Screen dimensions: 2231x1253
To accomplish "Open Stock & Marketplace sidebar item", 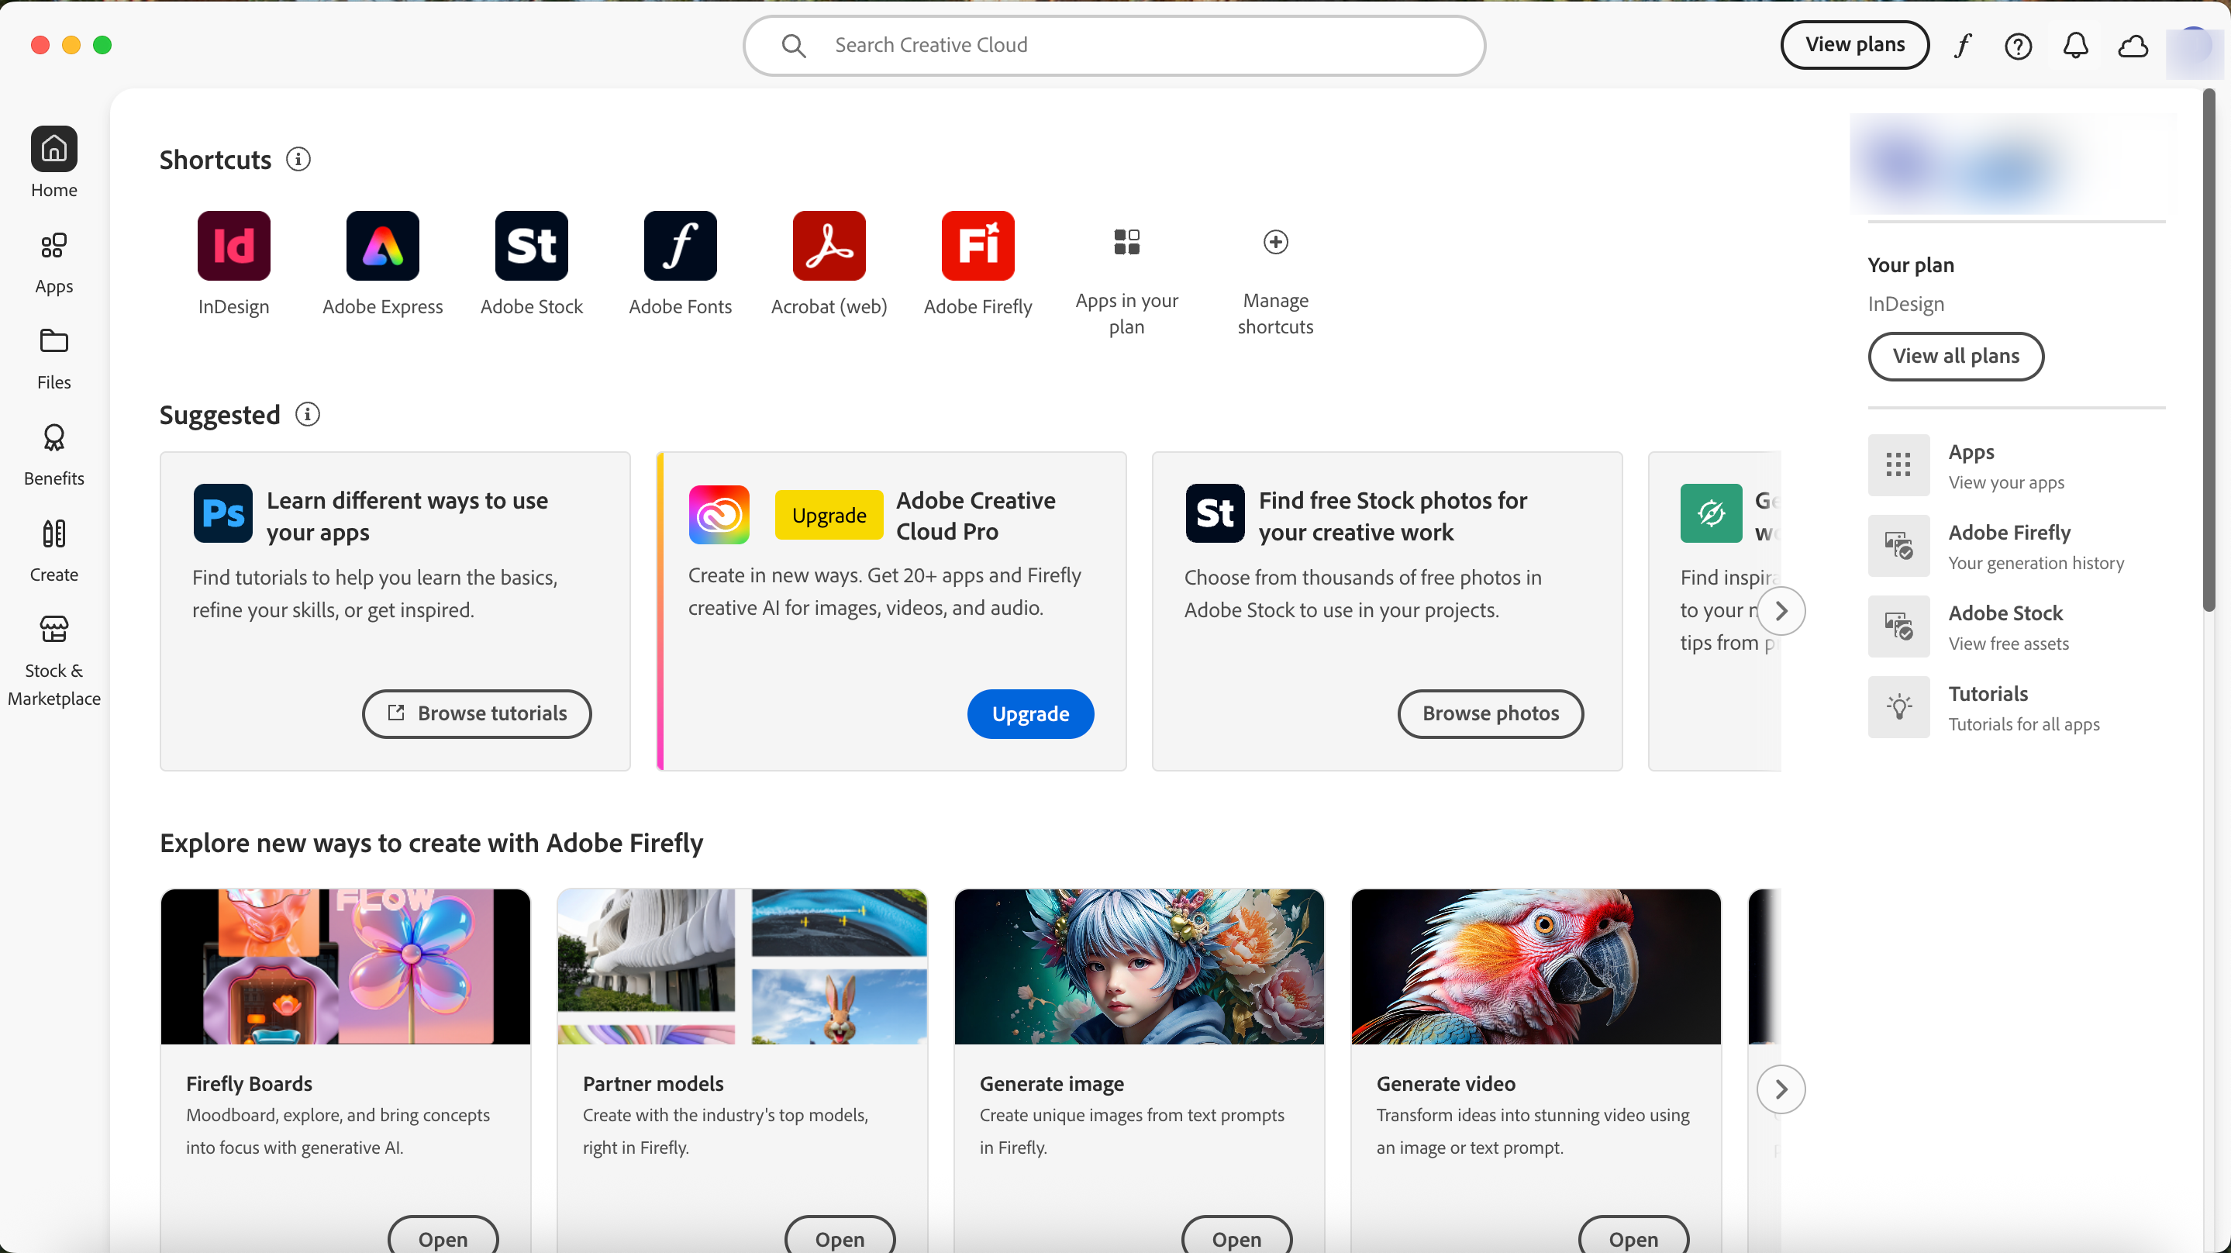I will tap(53, 658).
